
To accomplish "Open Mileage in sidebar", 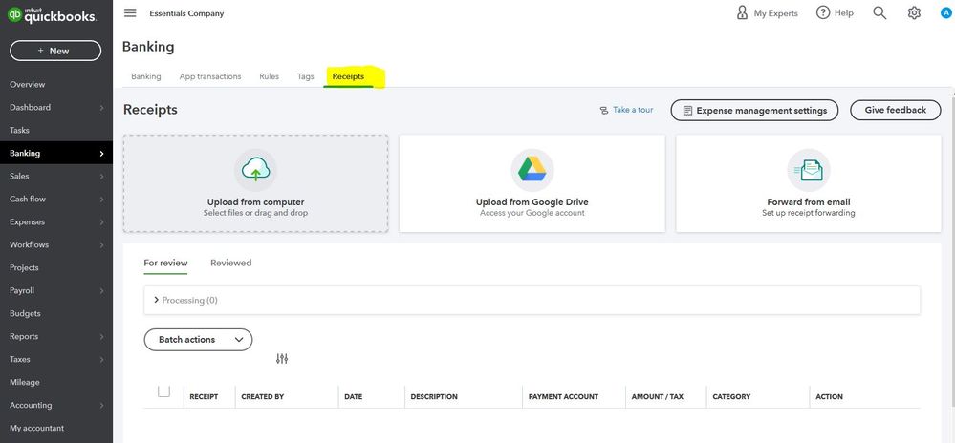I will (x=24, y=382).
